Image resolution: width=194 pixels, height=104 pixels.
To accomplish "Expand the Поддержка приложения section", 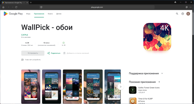I will click(162, 74).
